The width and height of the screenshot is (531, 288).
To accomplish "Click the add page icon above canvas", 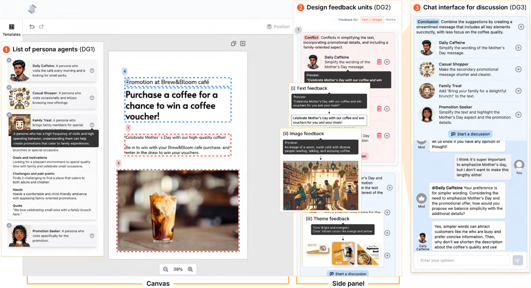I will point(243,44).
